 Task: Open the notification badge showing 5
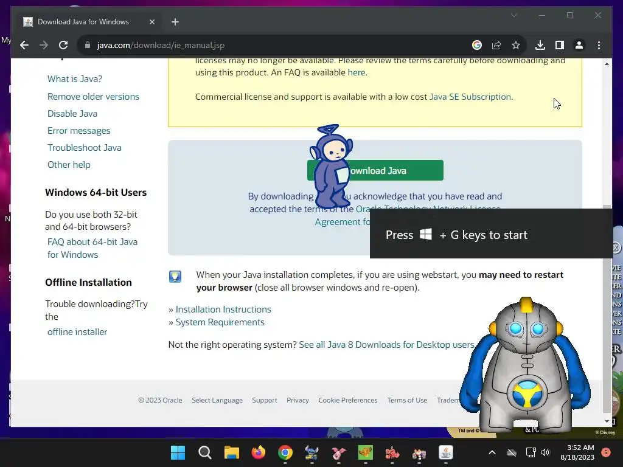[606, 452]
